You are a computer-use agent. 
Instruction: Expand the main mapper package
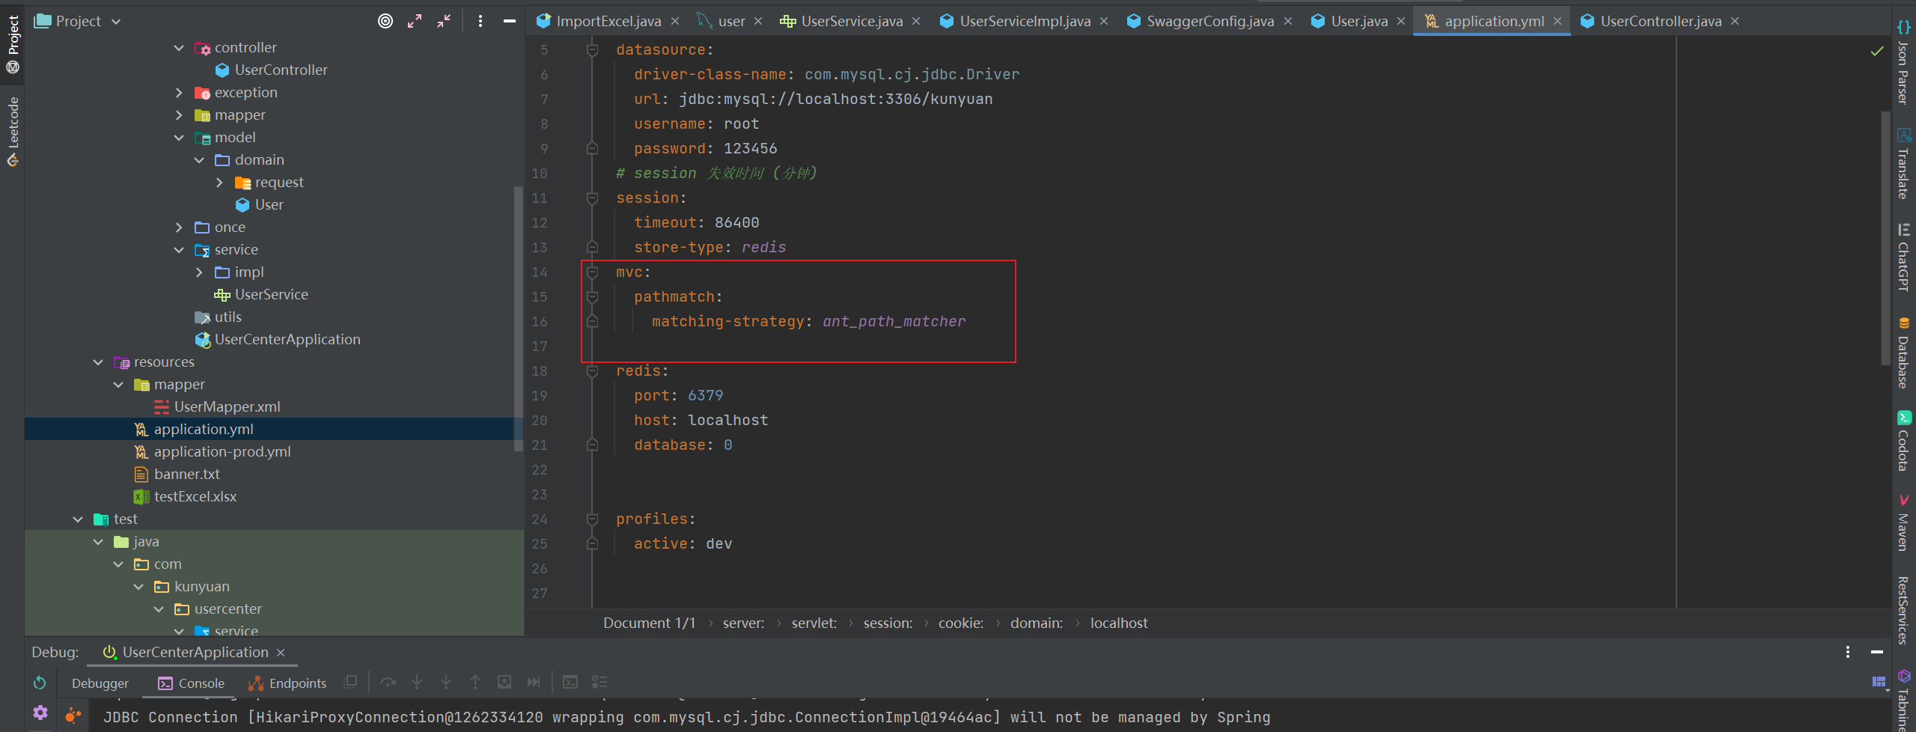(179, 115)
